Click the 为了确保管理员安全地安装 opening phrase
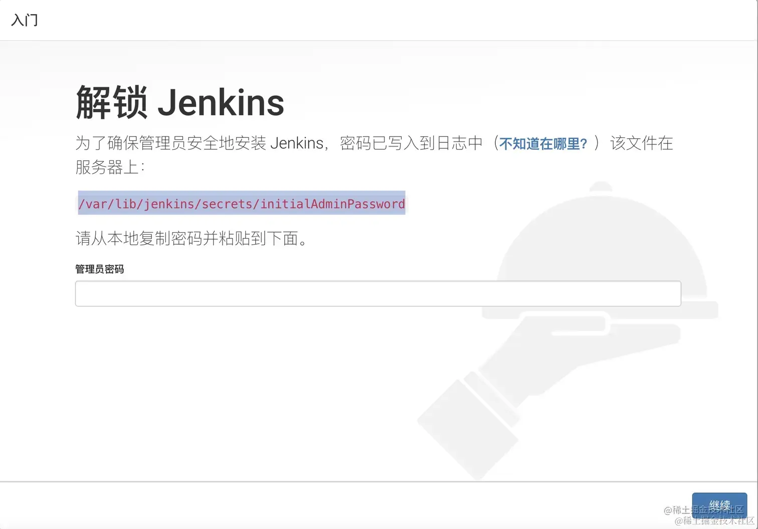The height and width of the screenshot is (529, 758). point(170,143)
